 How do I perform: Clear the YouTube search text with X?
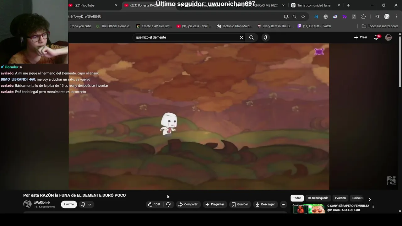tap(241, 37)
